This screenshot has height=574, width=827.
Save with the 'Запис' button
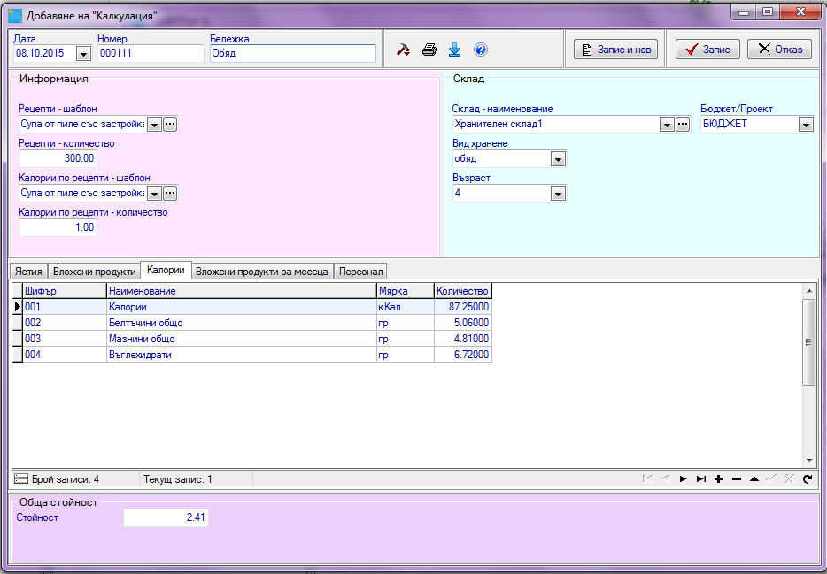(x=707, y=50)
